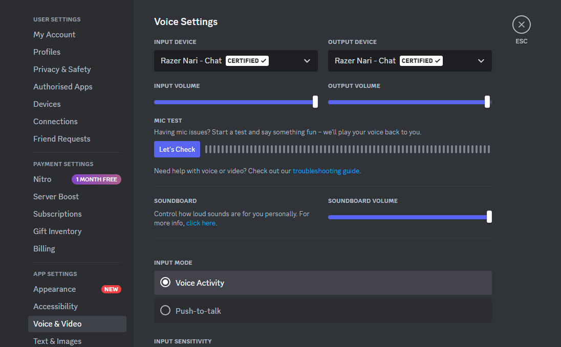Screen dimensions: 561x347
Task: Open the Server Boost page
Action: [56, 197]
